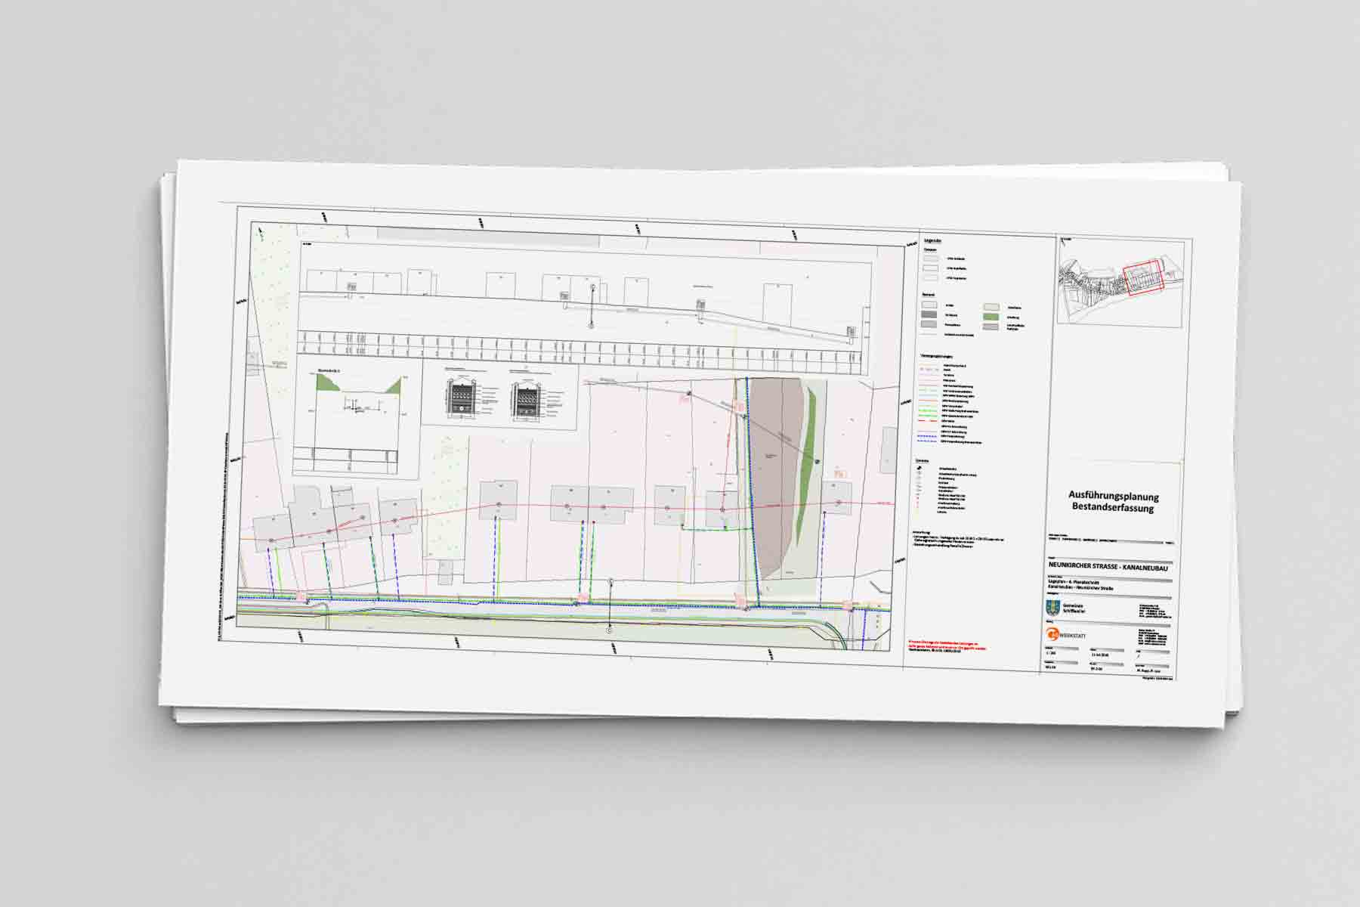Viewport: 1360px width, 907px height.
Task: Click the right trench cross-section detail drawing
Action: pyautogui.click(x=524, y=398)
